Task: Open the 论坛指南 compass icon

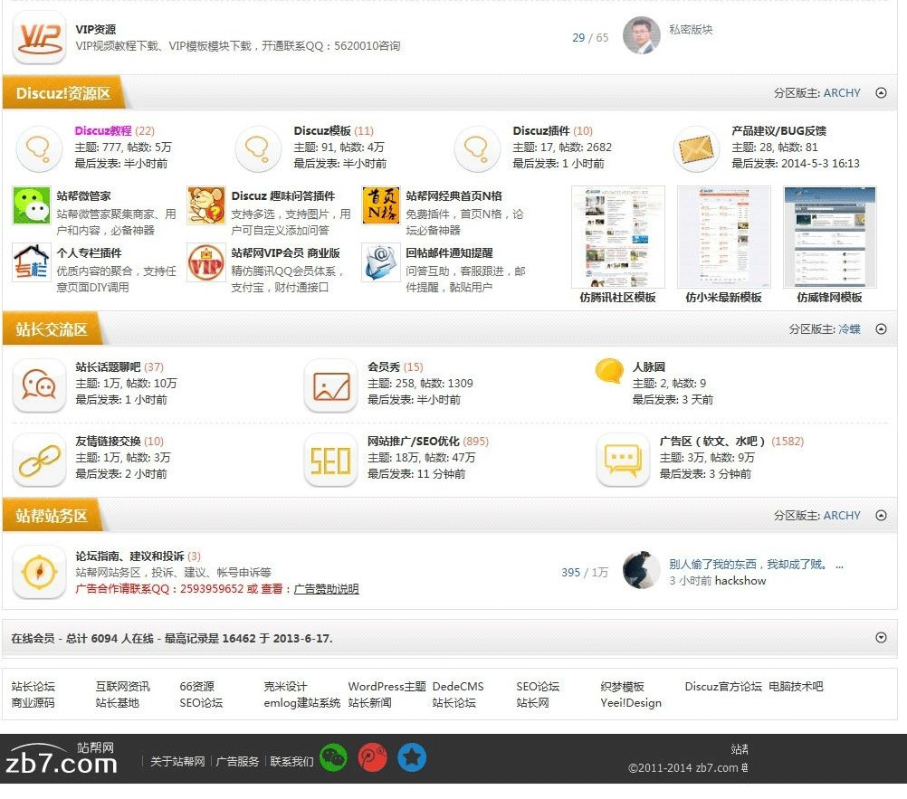Action: coord(39,572)
